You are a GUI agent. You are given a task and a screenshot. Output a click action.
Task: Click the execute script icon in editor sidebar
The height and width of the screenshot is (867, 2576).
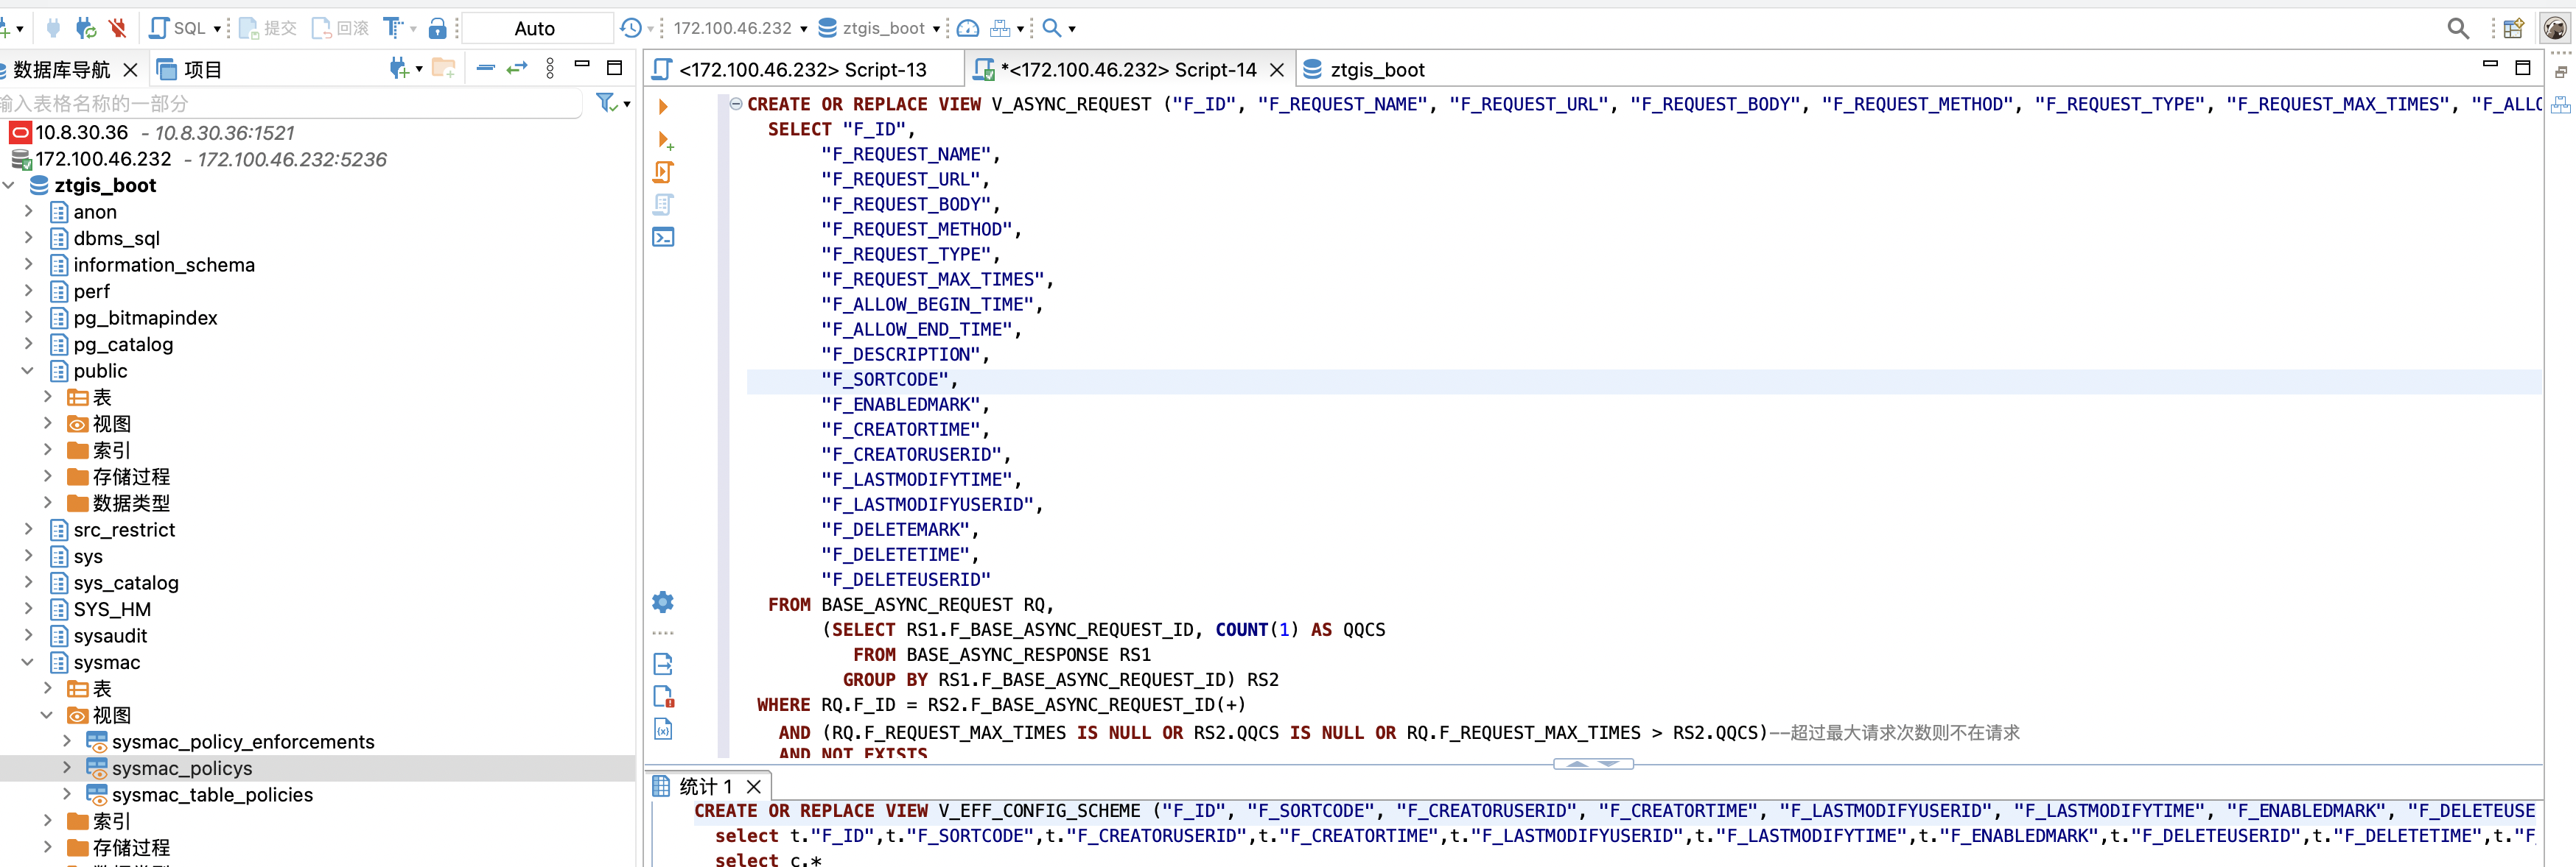coord(663,171)
